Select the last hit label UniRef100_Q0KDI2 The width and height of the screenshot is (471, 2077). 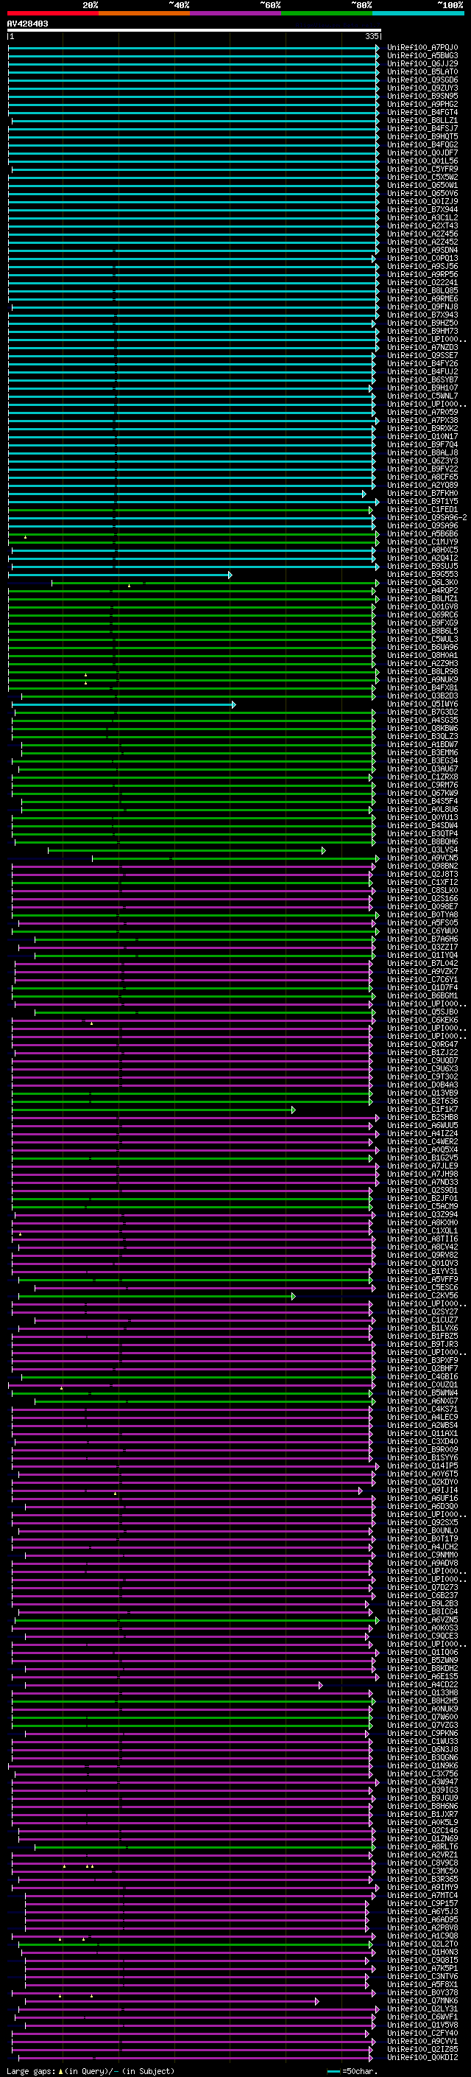pyautogui.click(x=422, y=2057)
